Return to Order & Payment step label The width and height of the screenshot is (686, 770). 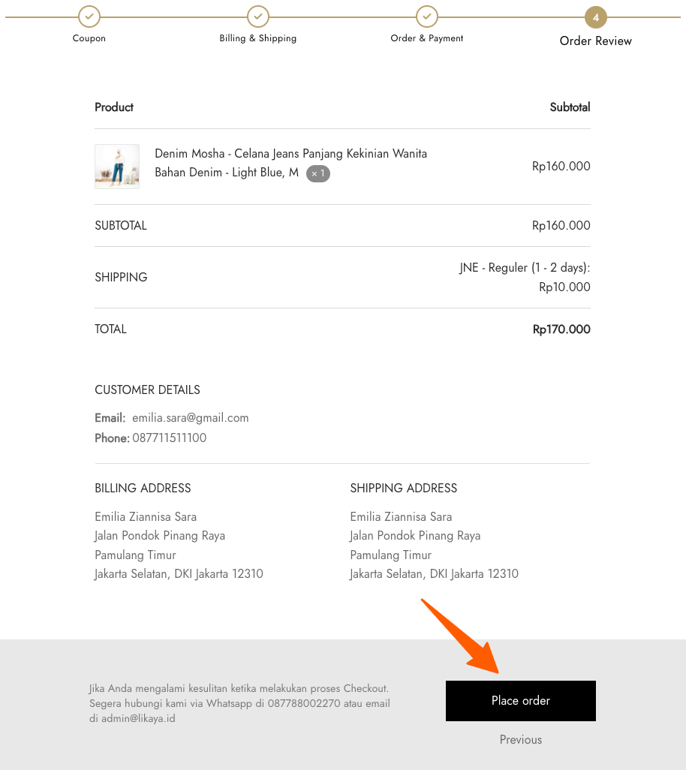(x=427, y=38)
